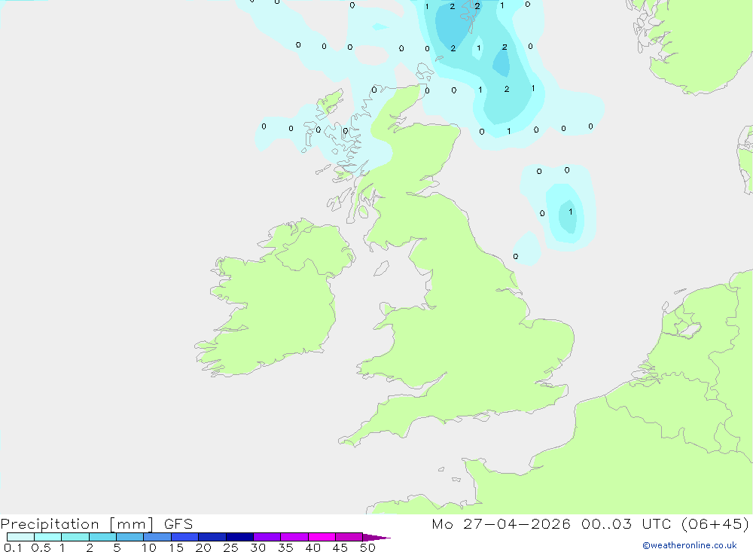The height and width of the screenshot is (552, 753).
Task: Click the 'Precipitation [mm]' title text
Action: coord(77,523)
